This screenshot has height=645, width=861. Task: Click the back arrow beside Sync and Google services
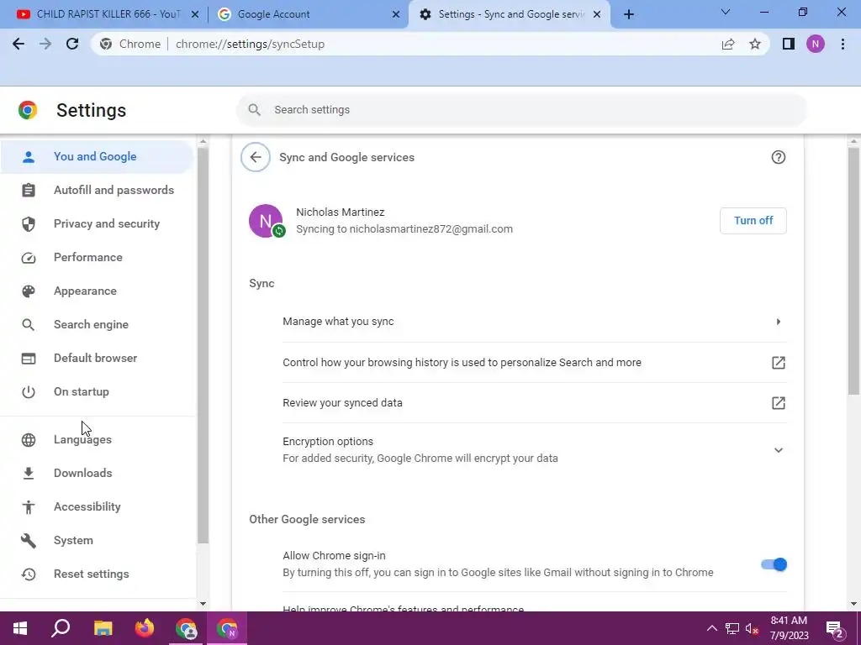click(256, 157)
